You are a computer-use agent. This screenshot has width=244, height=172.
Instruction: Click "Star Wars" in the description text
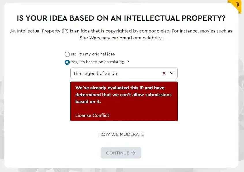pyautogui.click(x=85, y=38)
